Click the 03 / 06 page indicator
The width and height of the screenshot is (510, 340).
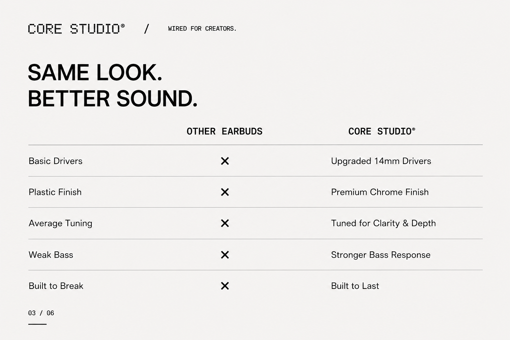tap(41, 313)
